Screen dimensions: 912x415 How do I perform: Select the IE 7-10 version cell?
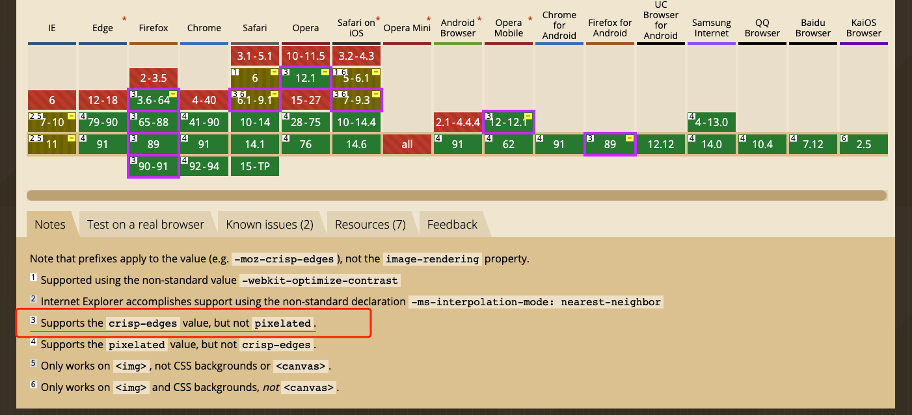[x=52, y=122]
